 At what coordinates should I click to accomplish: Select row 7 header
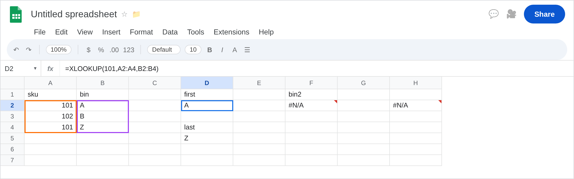coord(12,160)
